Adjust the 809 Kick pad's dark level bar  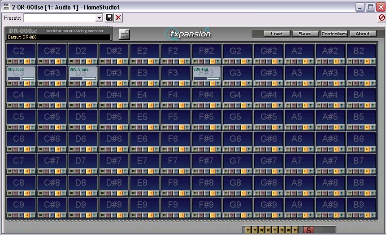[14, 78]
